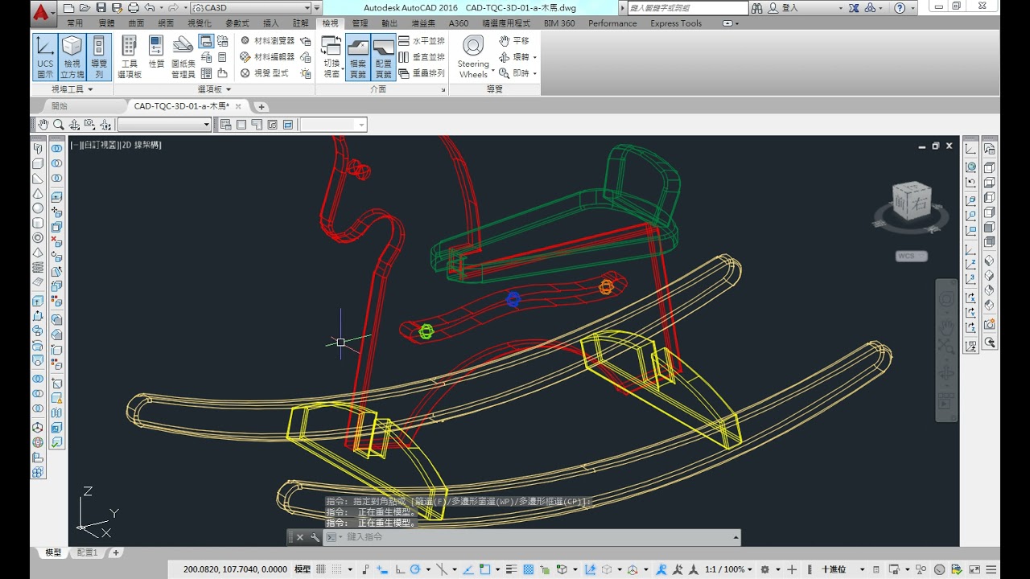Switch to the 配置1 layout tab
The image size is (1030, 579).
(87, 553)
